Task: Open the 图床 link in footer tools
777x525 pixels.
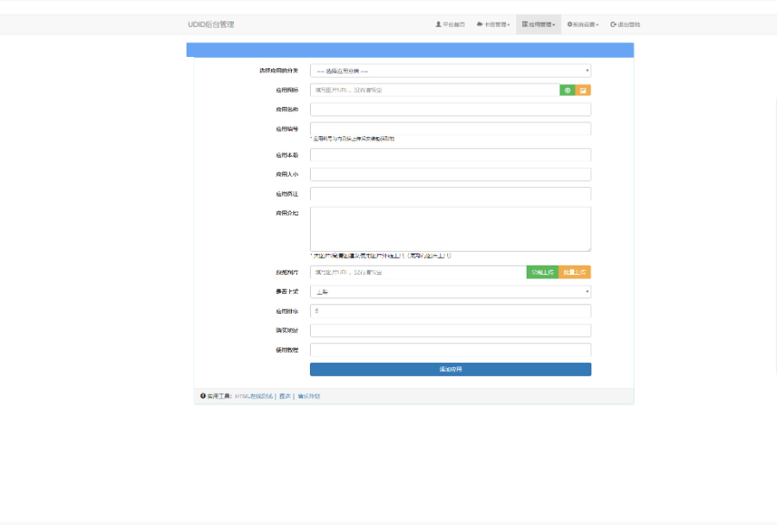Action: pyautogui.click(x=285, y=397)
